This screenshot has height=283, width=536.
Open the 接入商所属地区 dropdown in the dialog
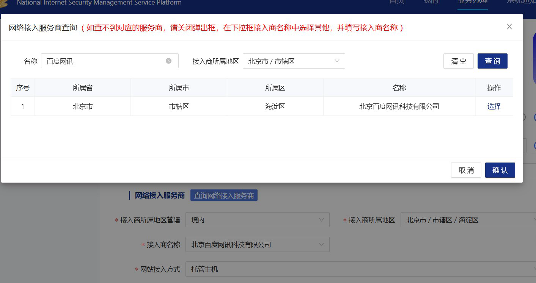tap(294, 61)
